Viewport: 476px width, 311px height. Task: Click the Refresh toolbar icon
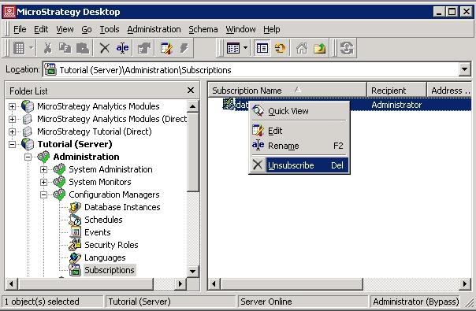click(347, 48)
